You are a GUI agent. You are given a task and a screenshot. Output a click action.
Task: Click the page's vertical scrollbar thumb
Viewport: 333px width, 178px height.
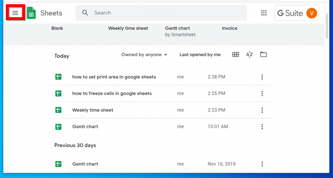(327, 26)
